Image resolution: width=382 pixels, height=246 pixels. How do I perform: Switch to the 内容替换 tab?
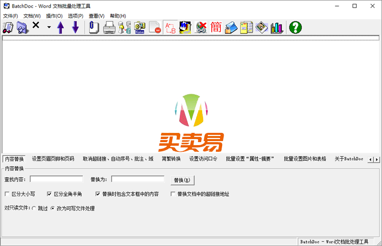pyautogui.click(x=14, y=159)
